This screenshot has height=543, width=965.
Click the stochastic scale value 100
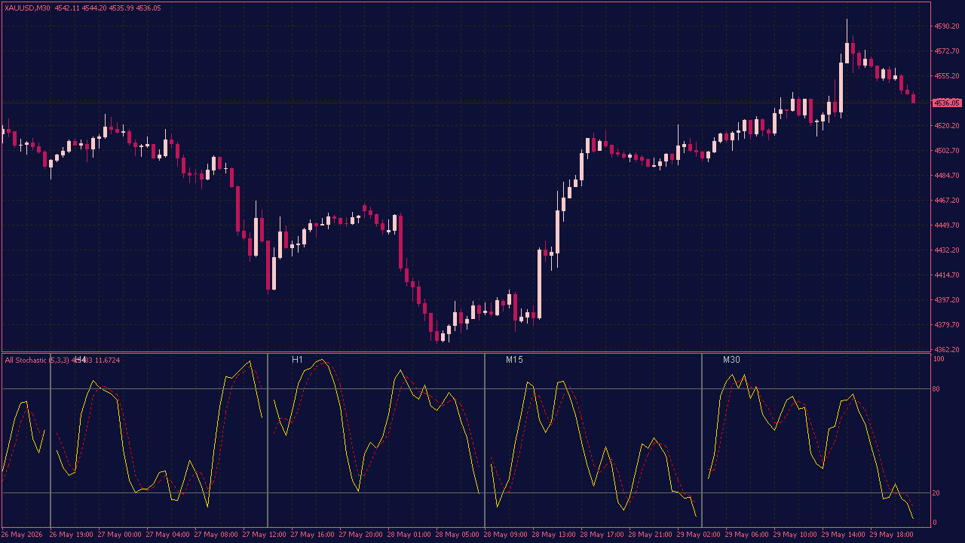click(x=939, y=360)
